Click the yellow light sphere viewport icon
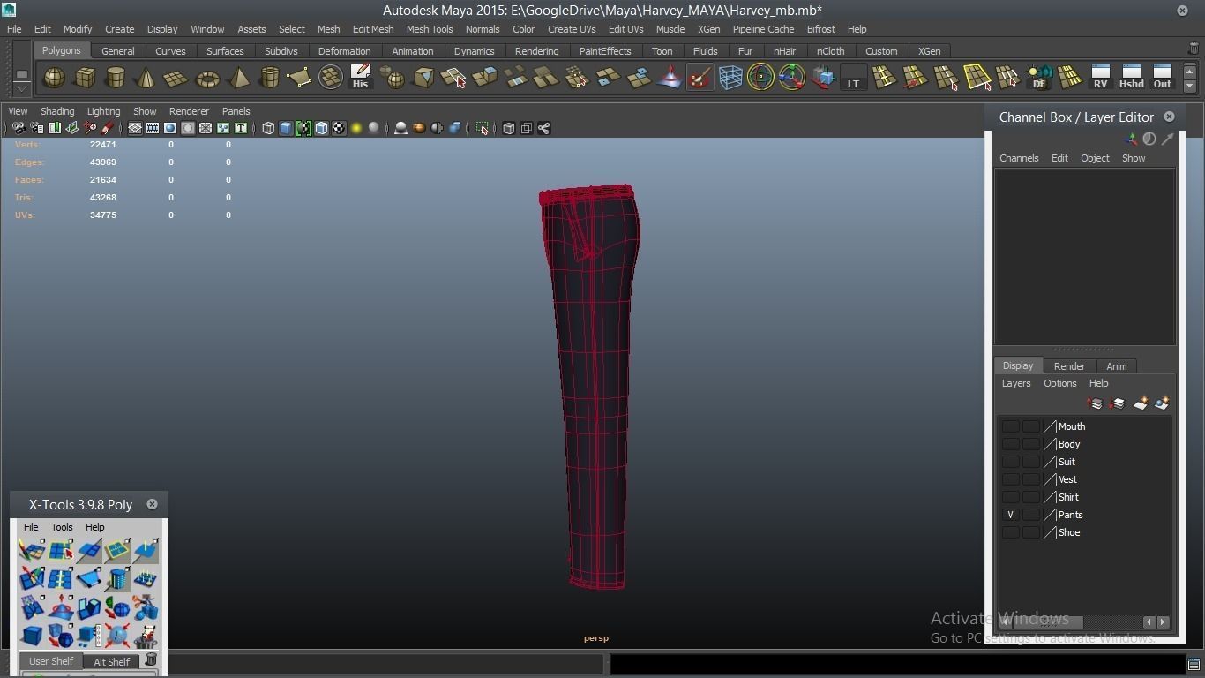 click(356, 129)
